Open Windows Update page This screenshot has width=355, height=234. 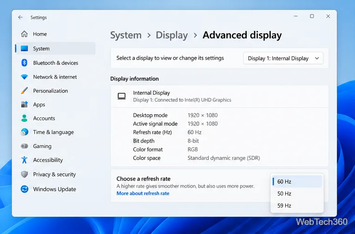click(55, 189)
